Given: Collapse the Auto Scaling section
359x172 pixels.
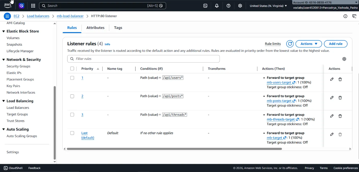Looking at the screenshot, I should (4, 129).
